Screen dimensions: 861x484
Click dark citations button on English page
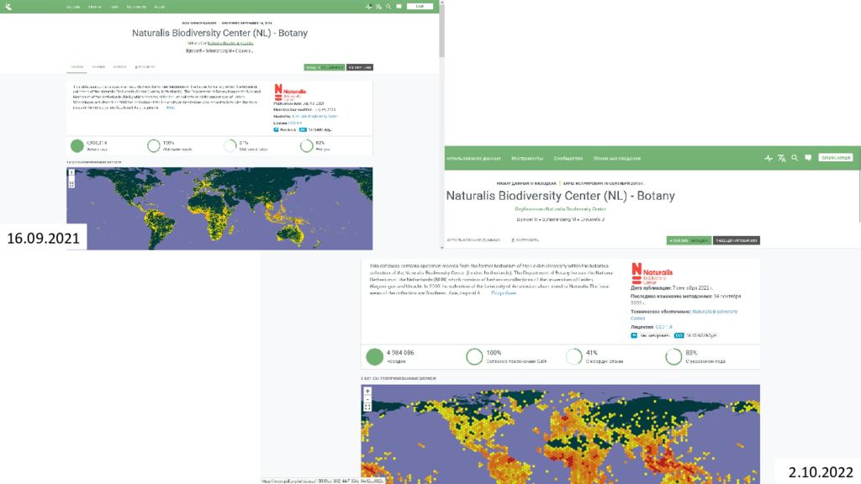[x=360, y=67]
